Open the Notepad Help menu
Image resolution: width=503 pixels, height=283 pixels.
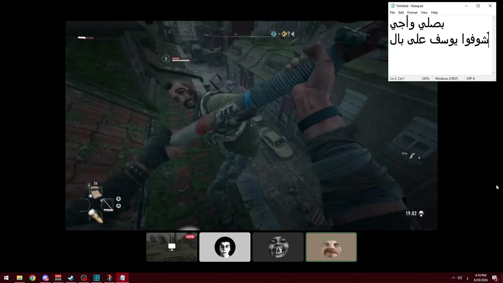(434, 13)
